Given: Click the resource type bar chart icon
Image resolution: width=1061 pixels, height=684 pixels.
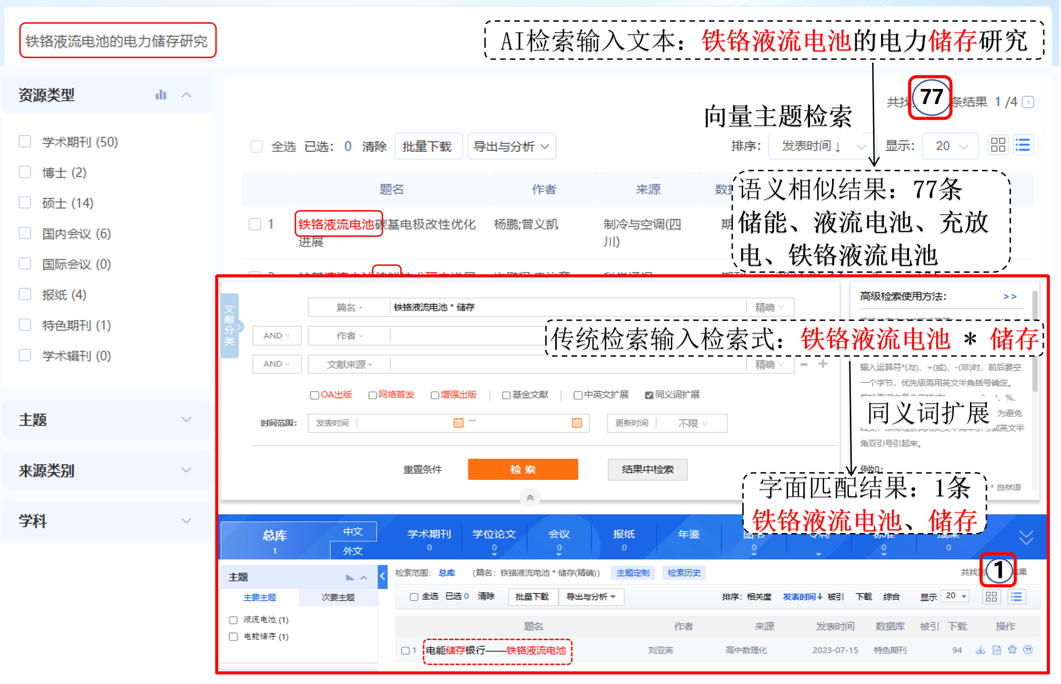Looking at the screenshot, I should click(161, 95).
